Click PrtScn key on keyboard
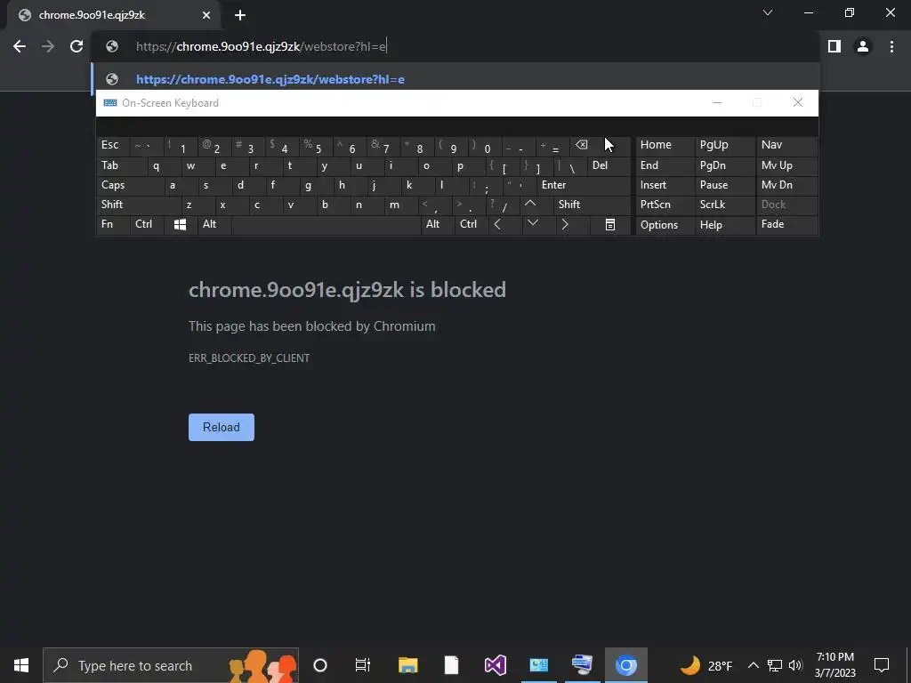The width and height of the screenshot is (911, 683). [x=665, y=205]
